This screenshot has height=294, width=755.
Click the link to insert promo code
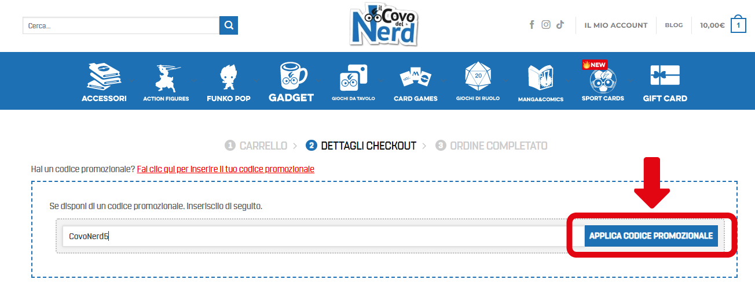225,169
